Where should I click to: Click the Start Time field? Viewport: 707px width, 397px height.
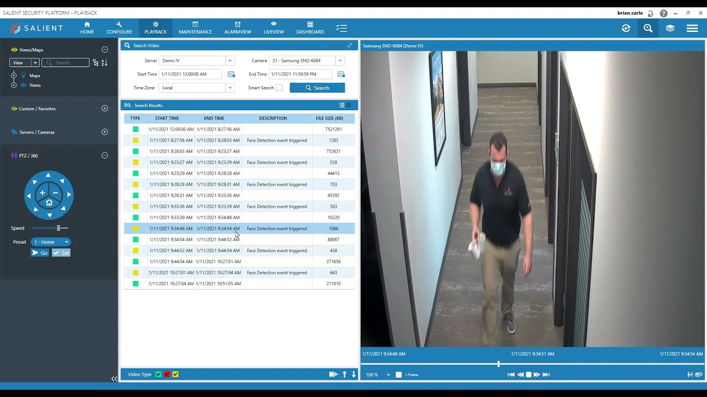tap(191, 74)
